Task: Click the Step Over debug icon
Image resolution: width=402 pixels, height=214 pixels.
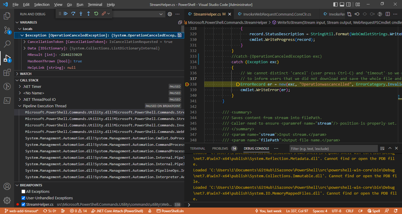Action: click(73, 14)
